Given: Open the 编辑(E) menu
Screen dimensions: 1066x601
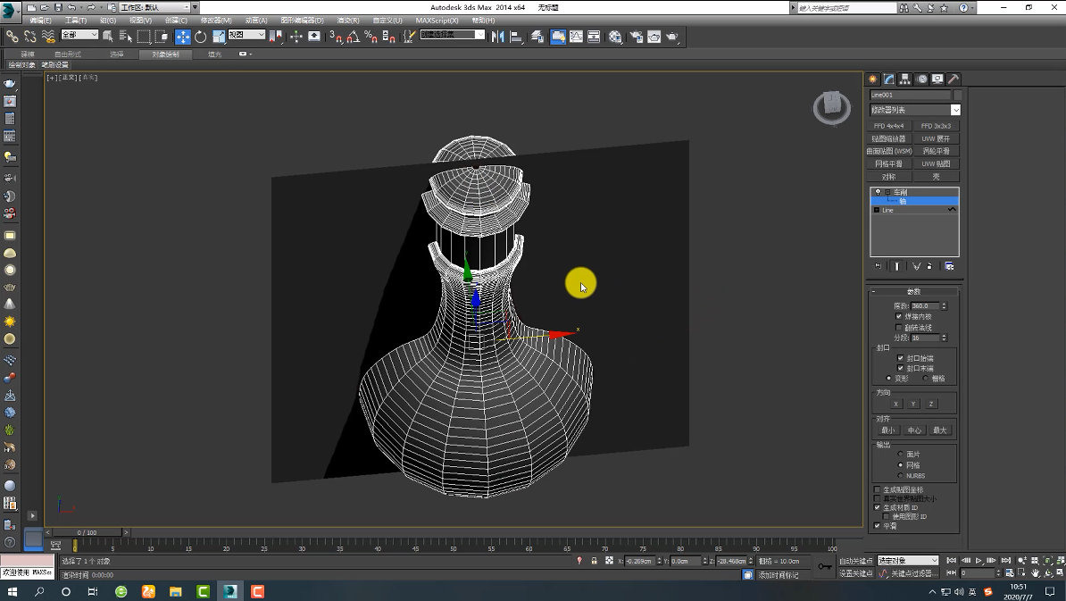Looking at the screenshot, I should tap(41, 21).
